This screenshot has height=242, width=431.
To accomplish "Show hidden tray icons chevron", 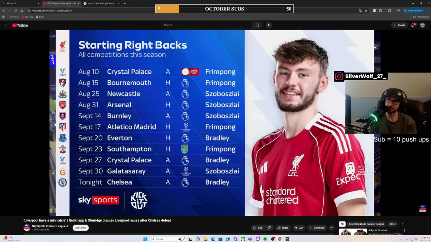I will pos(401,239).
